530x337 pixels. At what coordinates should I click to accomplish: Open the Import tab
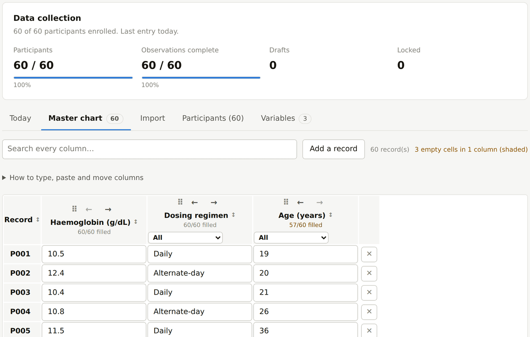click(x=152, y=118)
